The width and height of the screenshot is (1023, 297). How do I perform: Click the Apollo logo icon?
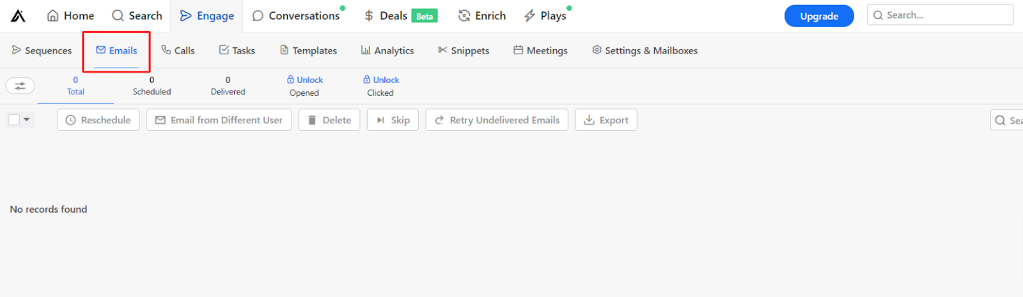18,16
